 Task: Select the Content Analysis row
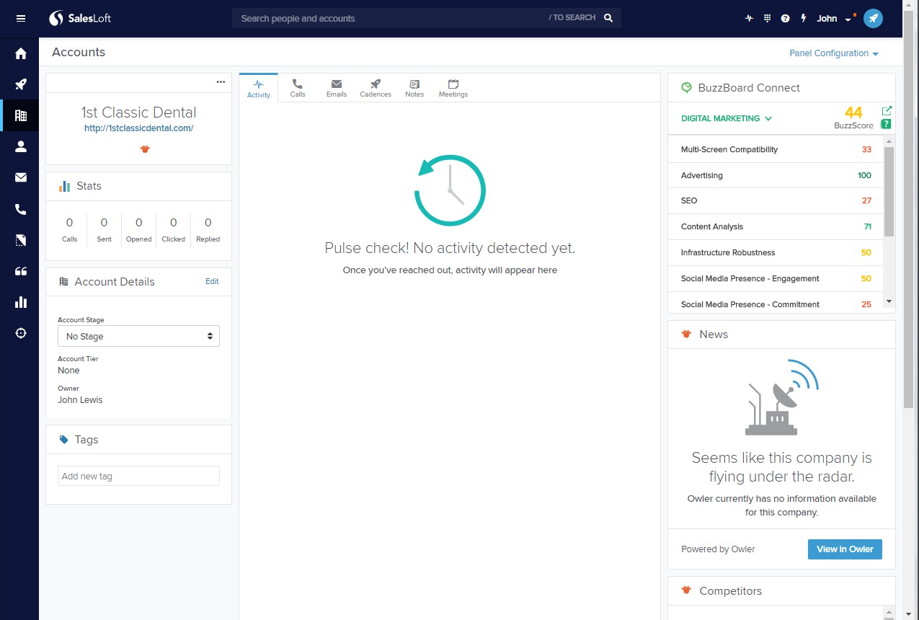point(776,226)
